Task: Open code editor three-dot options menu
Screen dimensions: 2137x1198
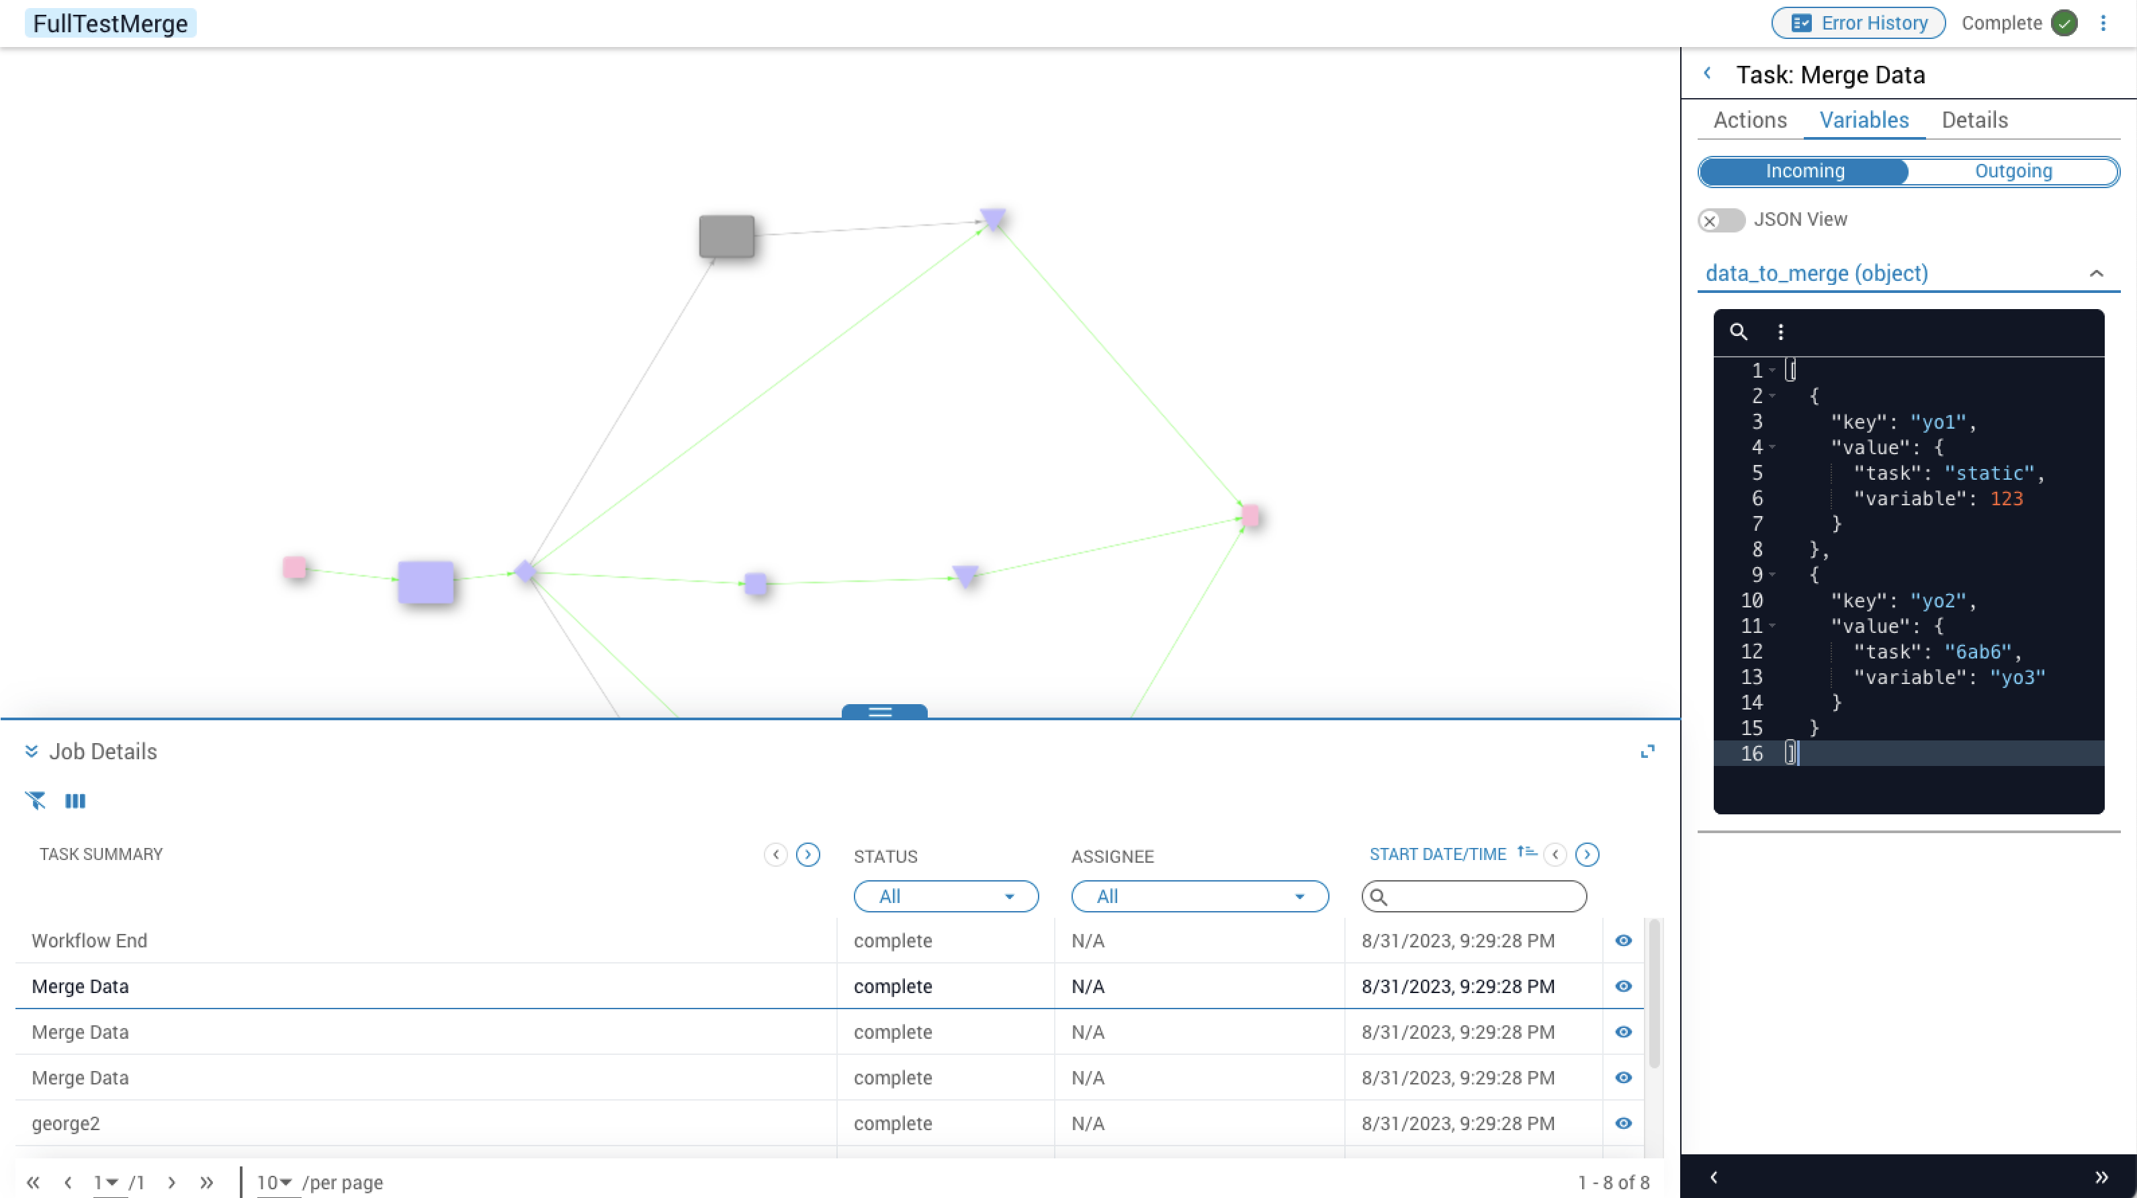Action: coord(1780,332)
